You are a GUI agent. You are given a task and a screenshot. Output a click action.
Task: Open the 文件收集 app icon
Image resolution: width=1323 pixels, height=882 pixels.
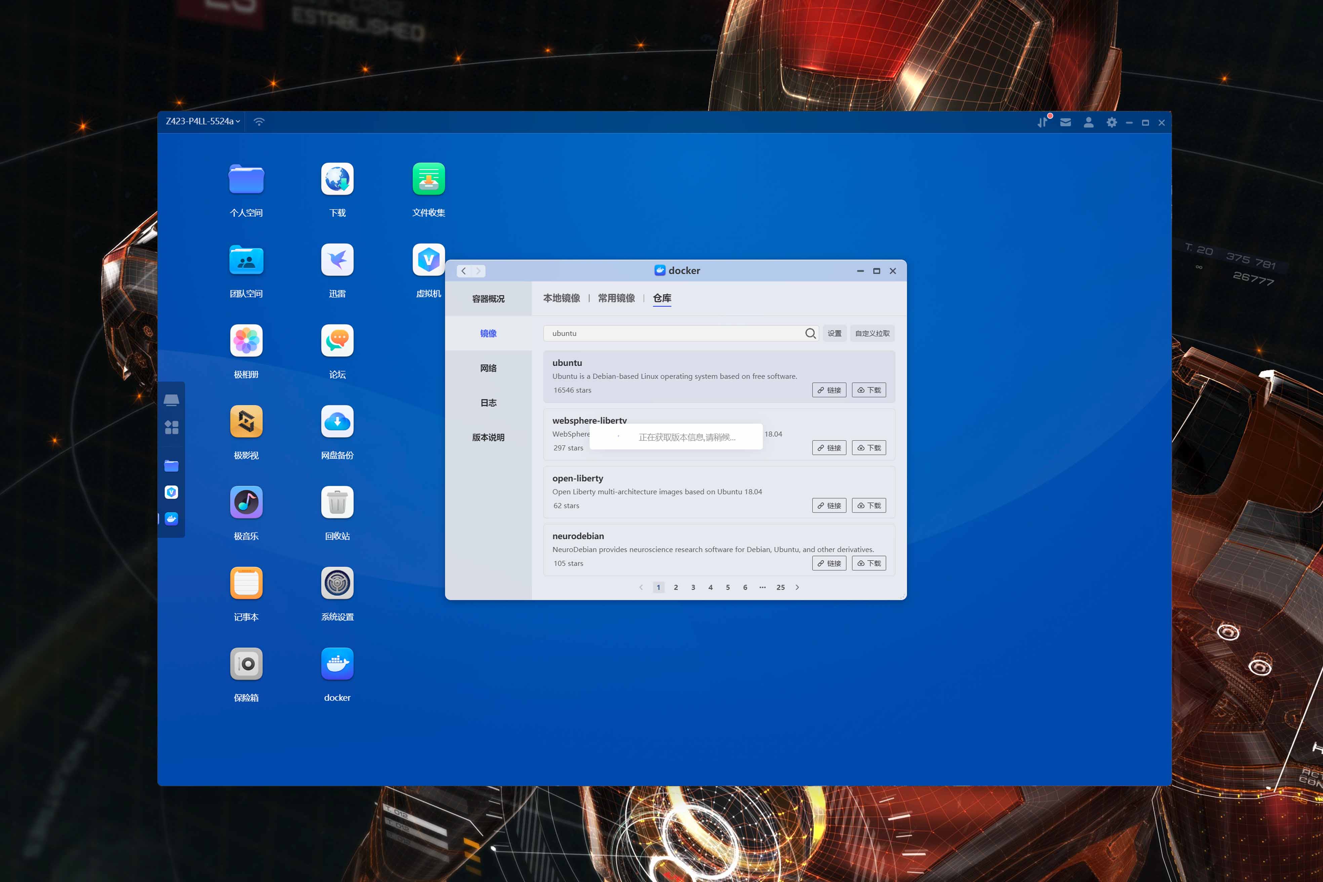429,179
